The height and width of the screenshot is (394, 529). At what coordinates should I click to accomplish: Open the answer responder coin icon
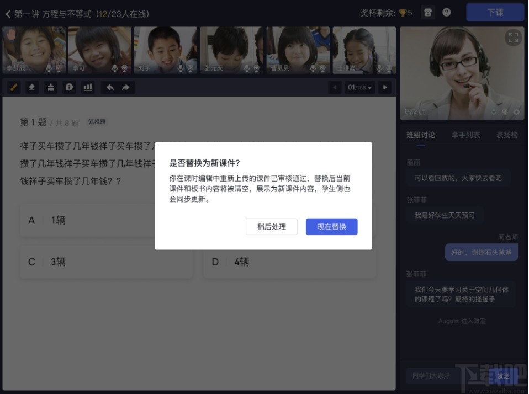coord(69,87)
